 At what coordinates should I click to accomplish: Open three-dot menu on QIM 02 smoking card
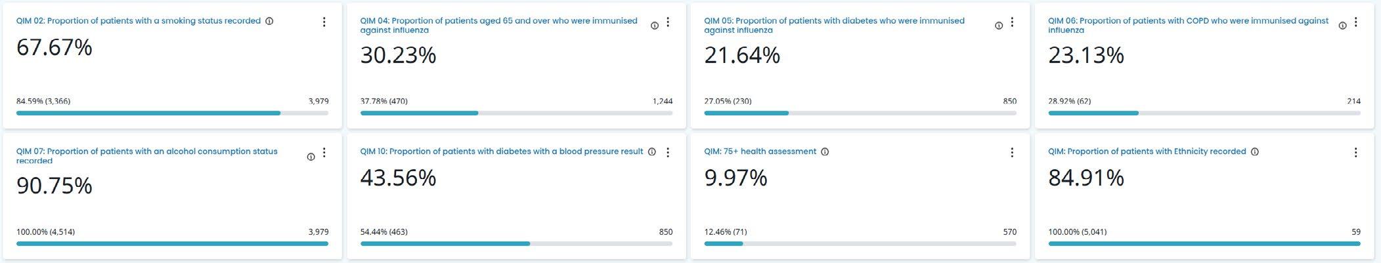point(324,22)
